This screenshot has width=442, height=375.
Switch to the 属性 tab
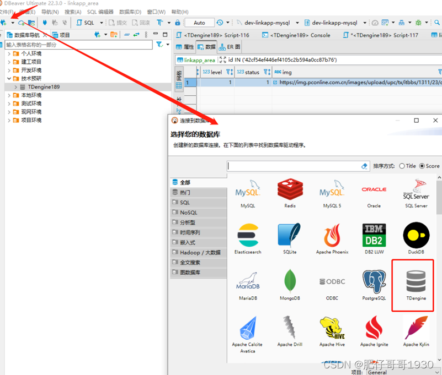click(185, 47)
